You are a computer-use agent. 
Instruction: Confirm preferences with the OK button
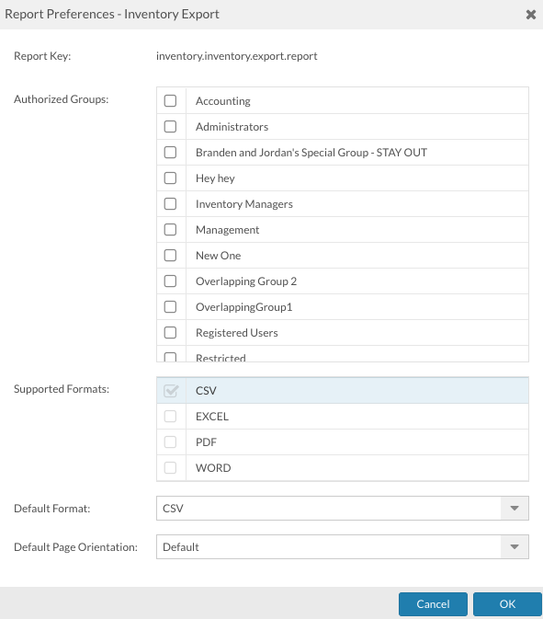tap(507, 604)
